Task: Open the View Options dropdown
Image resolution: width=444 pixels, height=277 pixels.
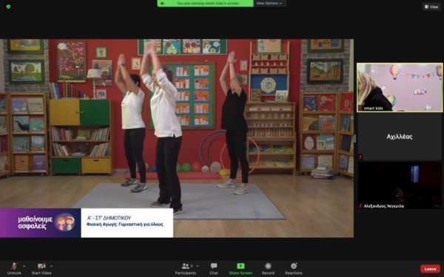Action: (x=269, y=4)
